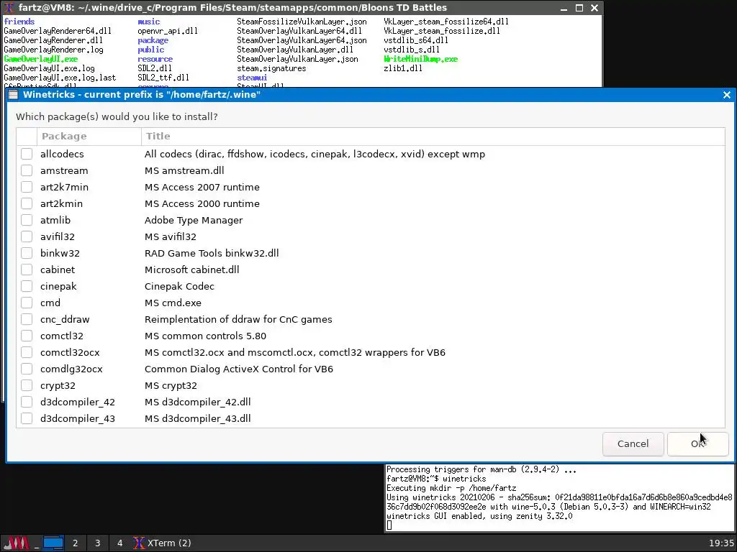
Task: Close the Bloons TD Battles xterm window
Action: point(594,8)
